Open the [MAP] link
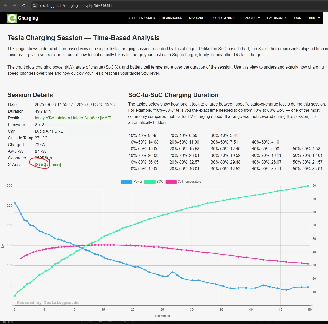The width and height of the screenshot is (328, 324). pyautogui.click(x=106, y=118)
